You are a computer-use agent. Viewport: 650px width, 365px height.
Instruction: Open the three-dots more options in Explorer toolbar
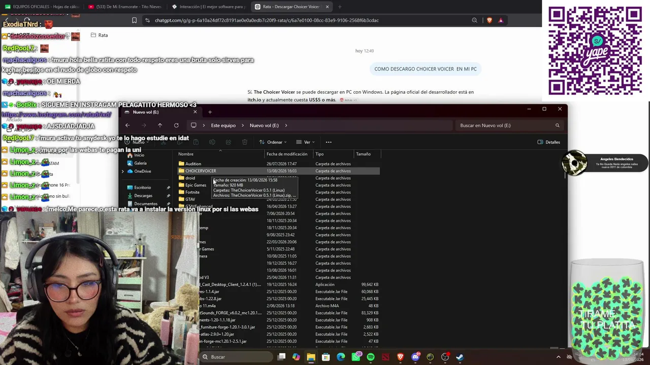tap(329, 142)
